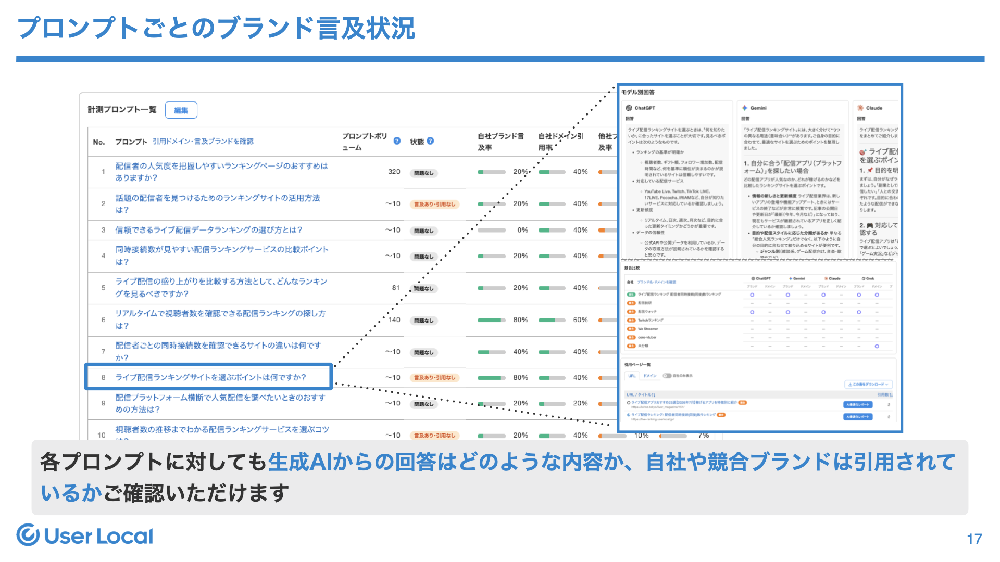Click the coro-vtuber competitor row

click(x=759, y=337)
